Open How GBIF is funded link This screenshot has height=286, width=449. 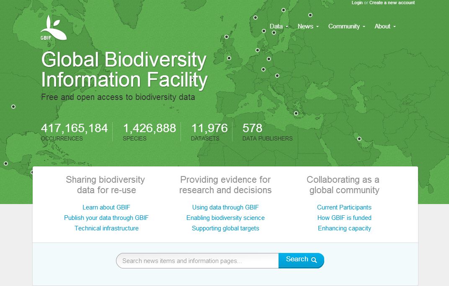344,218
